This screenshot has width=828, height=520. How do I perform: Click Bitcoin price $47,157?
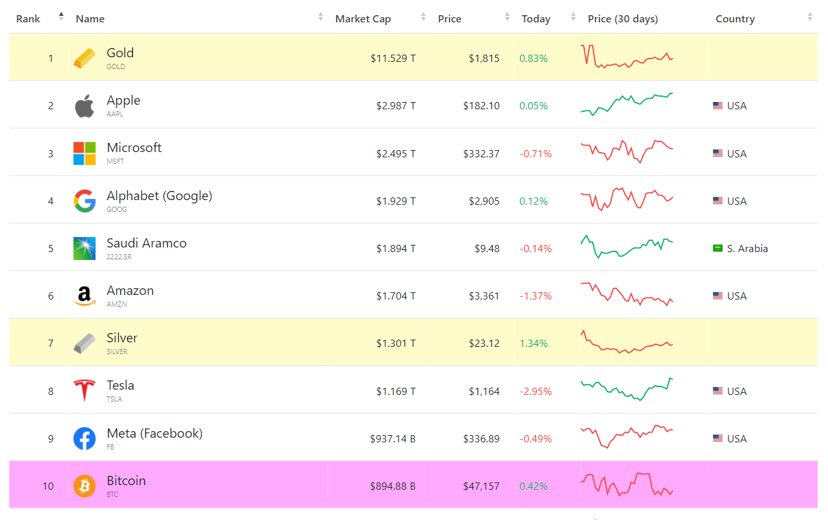[481, 486]
